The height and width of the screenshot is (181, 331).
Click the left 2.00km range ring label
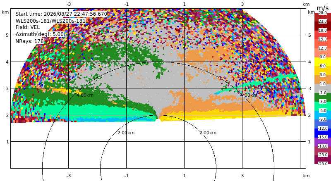pyautogui.click(x=126, y=133)
